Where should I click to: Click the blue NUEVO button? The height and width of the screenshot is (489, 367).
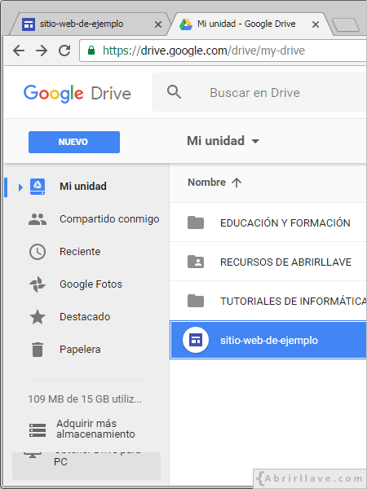(74, 142)
